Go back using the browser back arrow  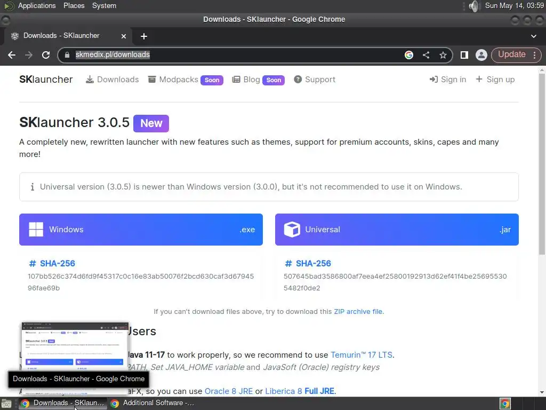click(12, 55)
